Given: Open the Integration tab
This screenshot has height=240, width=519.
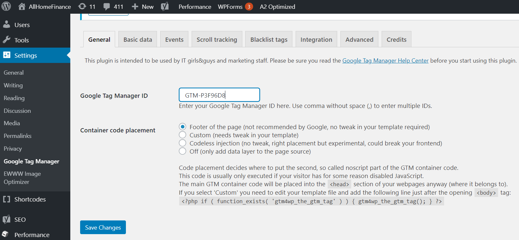Looking at the screenshot, I should pyautogui.click(x=316, y=39).
